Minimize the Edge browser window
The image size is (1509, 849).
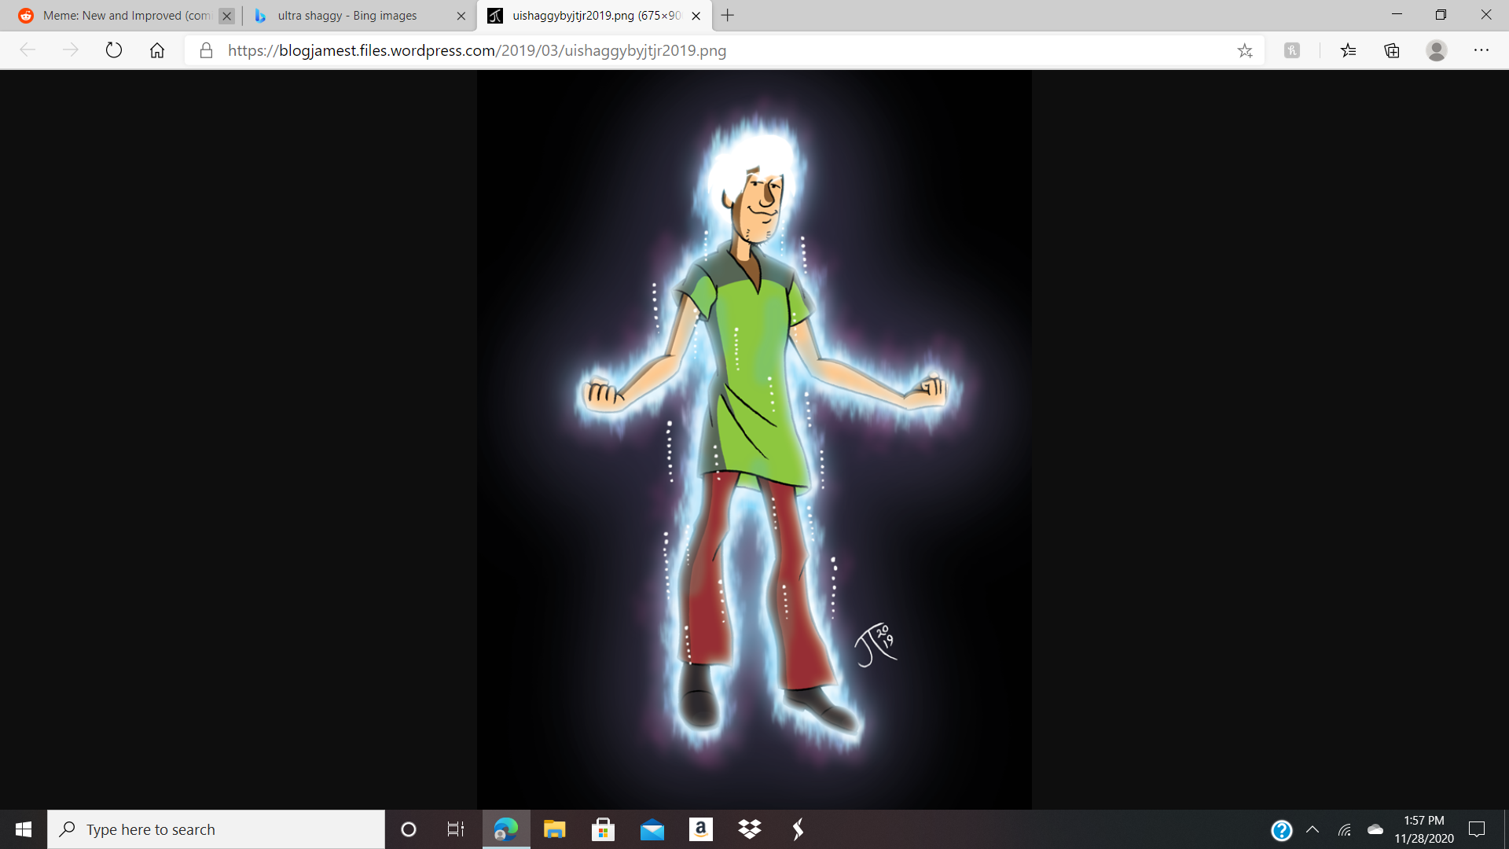[x=1397, y=15]
